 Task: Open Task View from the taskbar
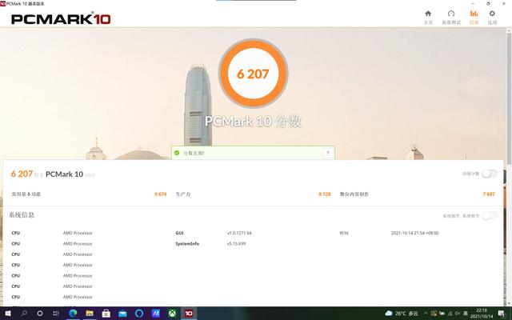click(56, 314)
